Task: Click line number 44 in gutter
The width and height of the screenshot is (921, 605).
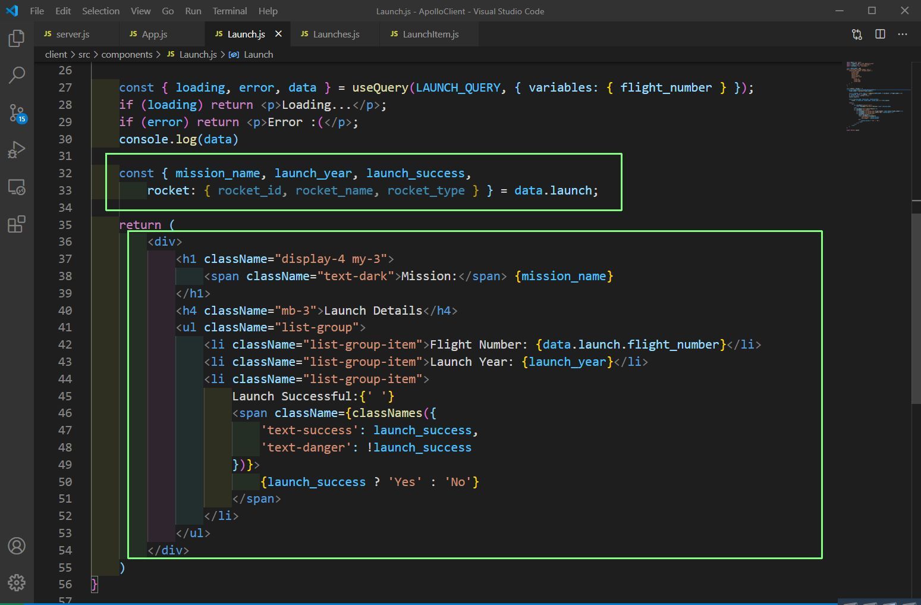Action: (65, 379)
